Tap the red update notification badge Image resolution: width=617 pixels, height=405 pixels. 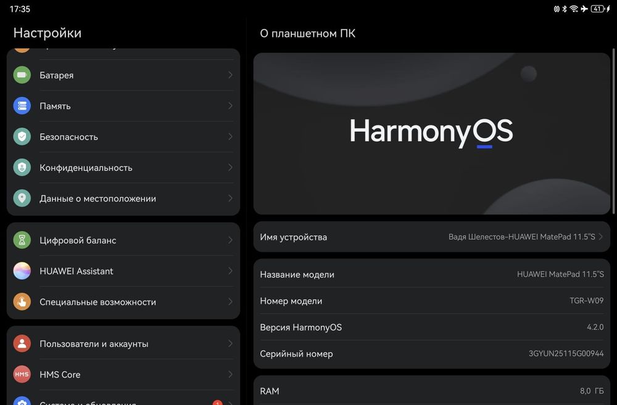(x=217, y=403)
